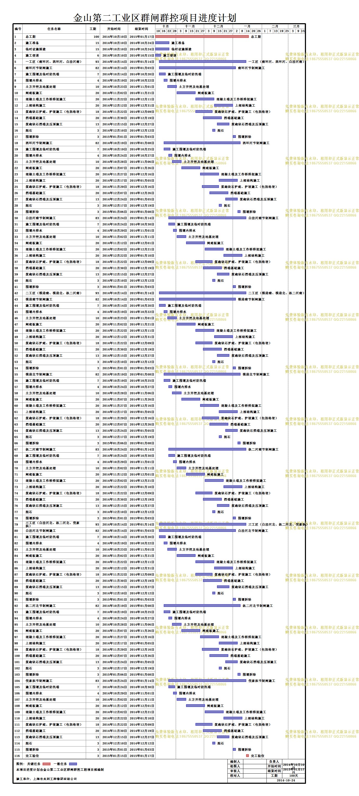
Task: Click the red 关键任务 legend swatch
Action: click(x=46, y=764)
